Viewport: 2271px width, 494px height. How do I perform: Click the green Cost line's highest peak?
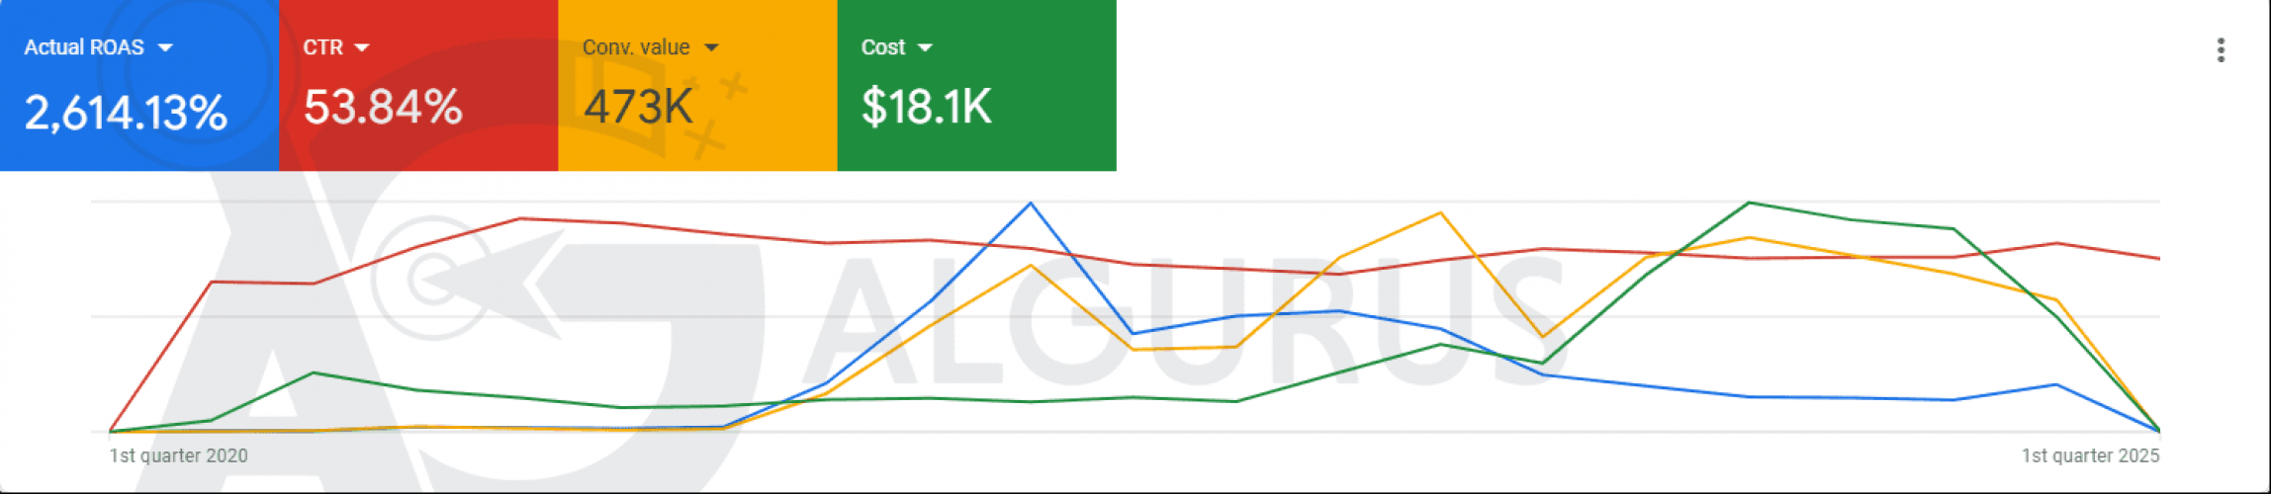tap(1750, 203)
